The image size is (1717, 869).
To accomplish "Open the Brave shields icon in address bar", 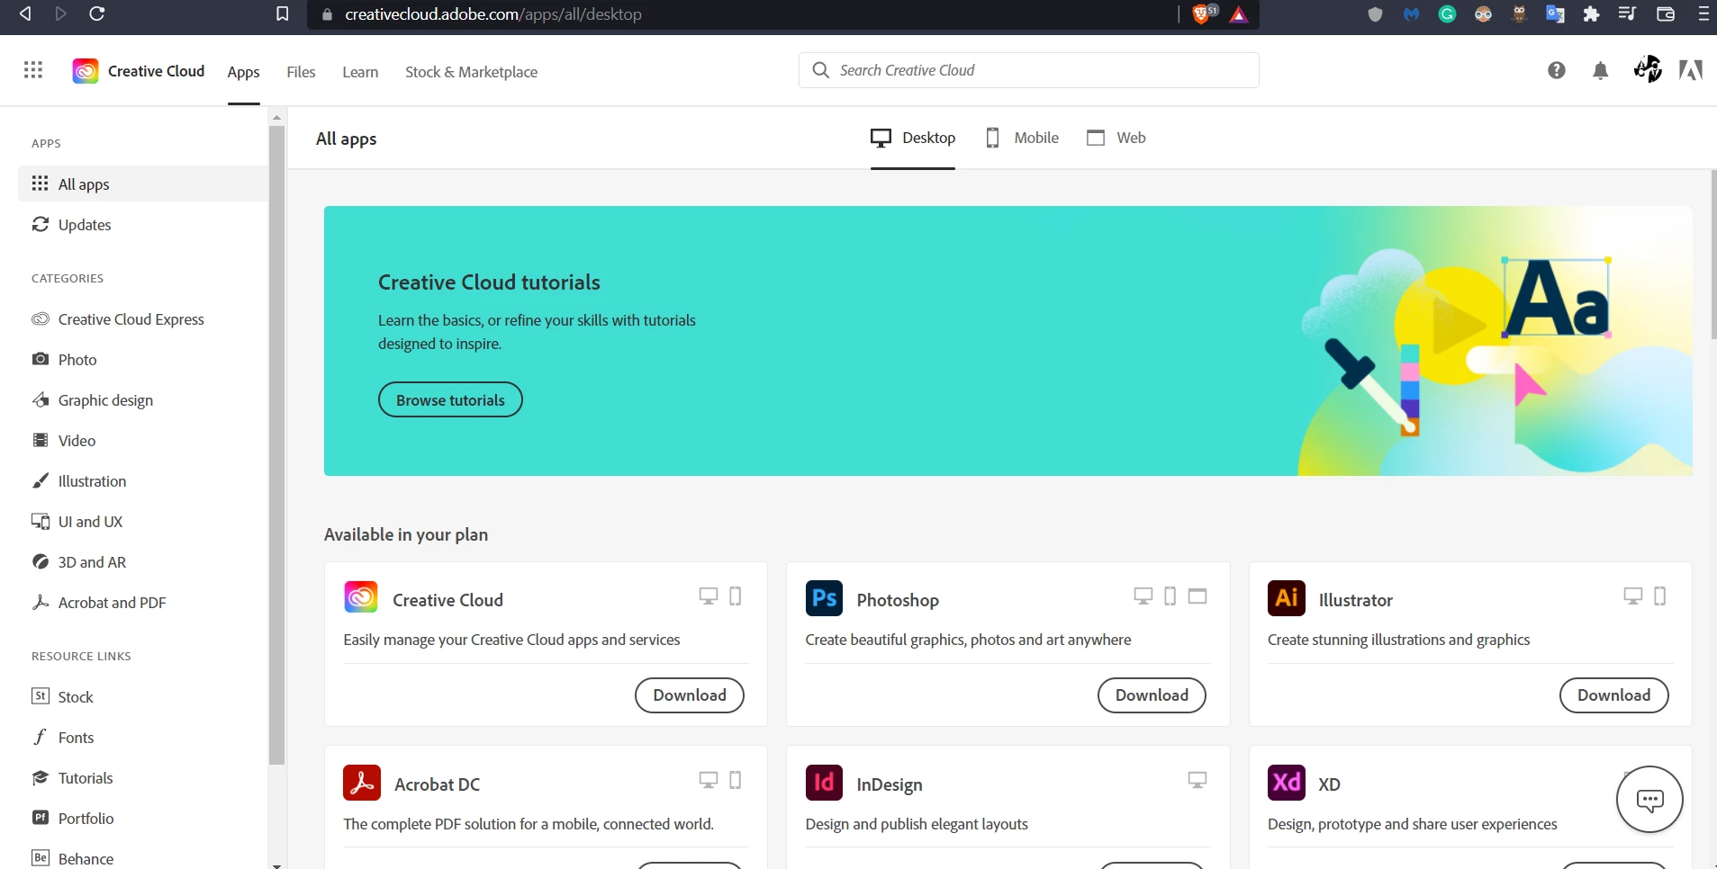I will (1201, 13).
